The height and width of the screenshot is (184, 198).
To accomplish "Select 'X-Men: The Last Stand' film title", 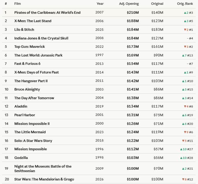I will coord(33,21).
